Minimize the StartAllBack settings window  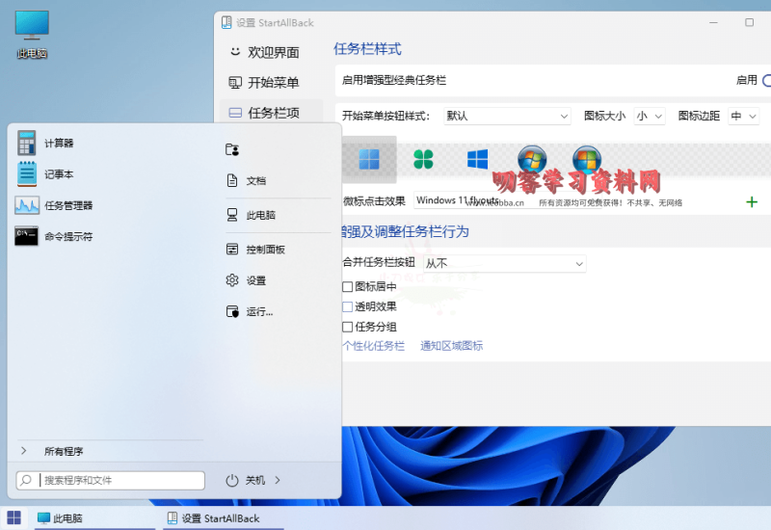(713, 22)
